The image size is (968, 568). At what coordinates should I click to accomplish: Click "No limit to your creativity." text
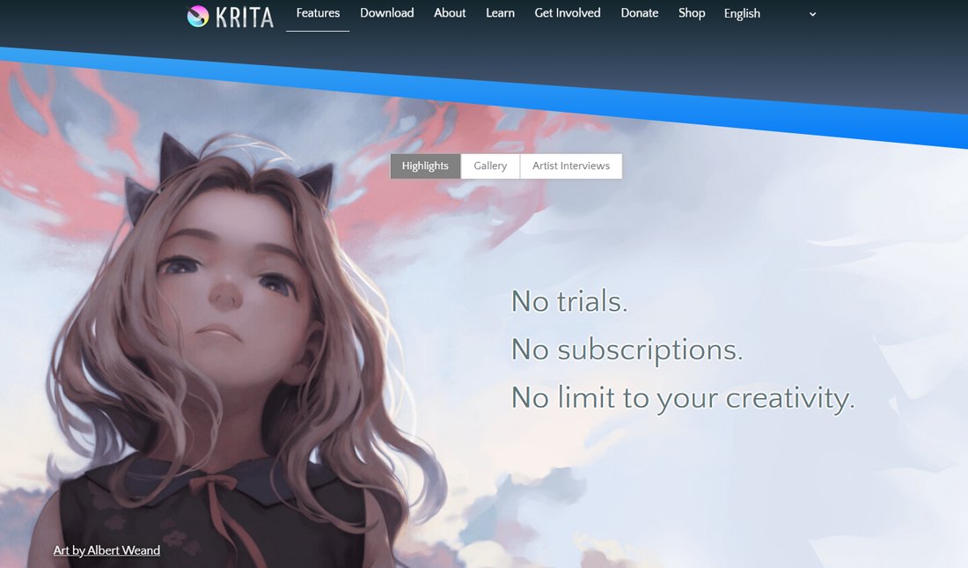coord(683,398)
